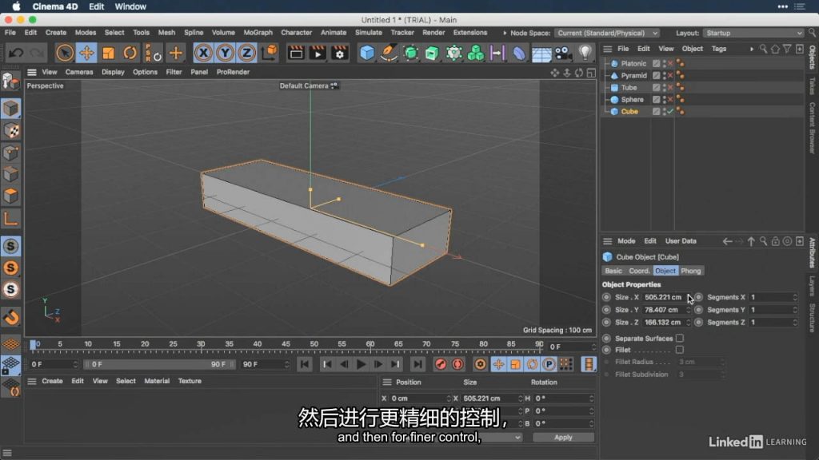Switch to the Phong tab
Image resolution: width=819 pixels, height=460 pixels.
click(690, 271)
